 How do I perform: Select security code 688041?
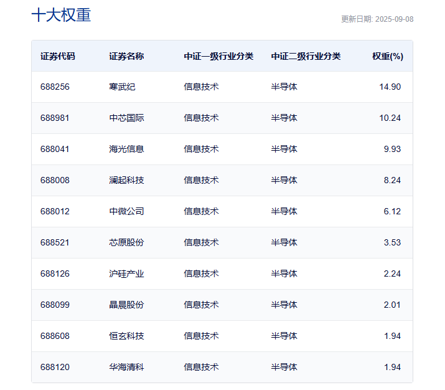55,149
